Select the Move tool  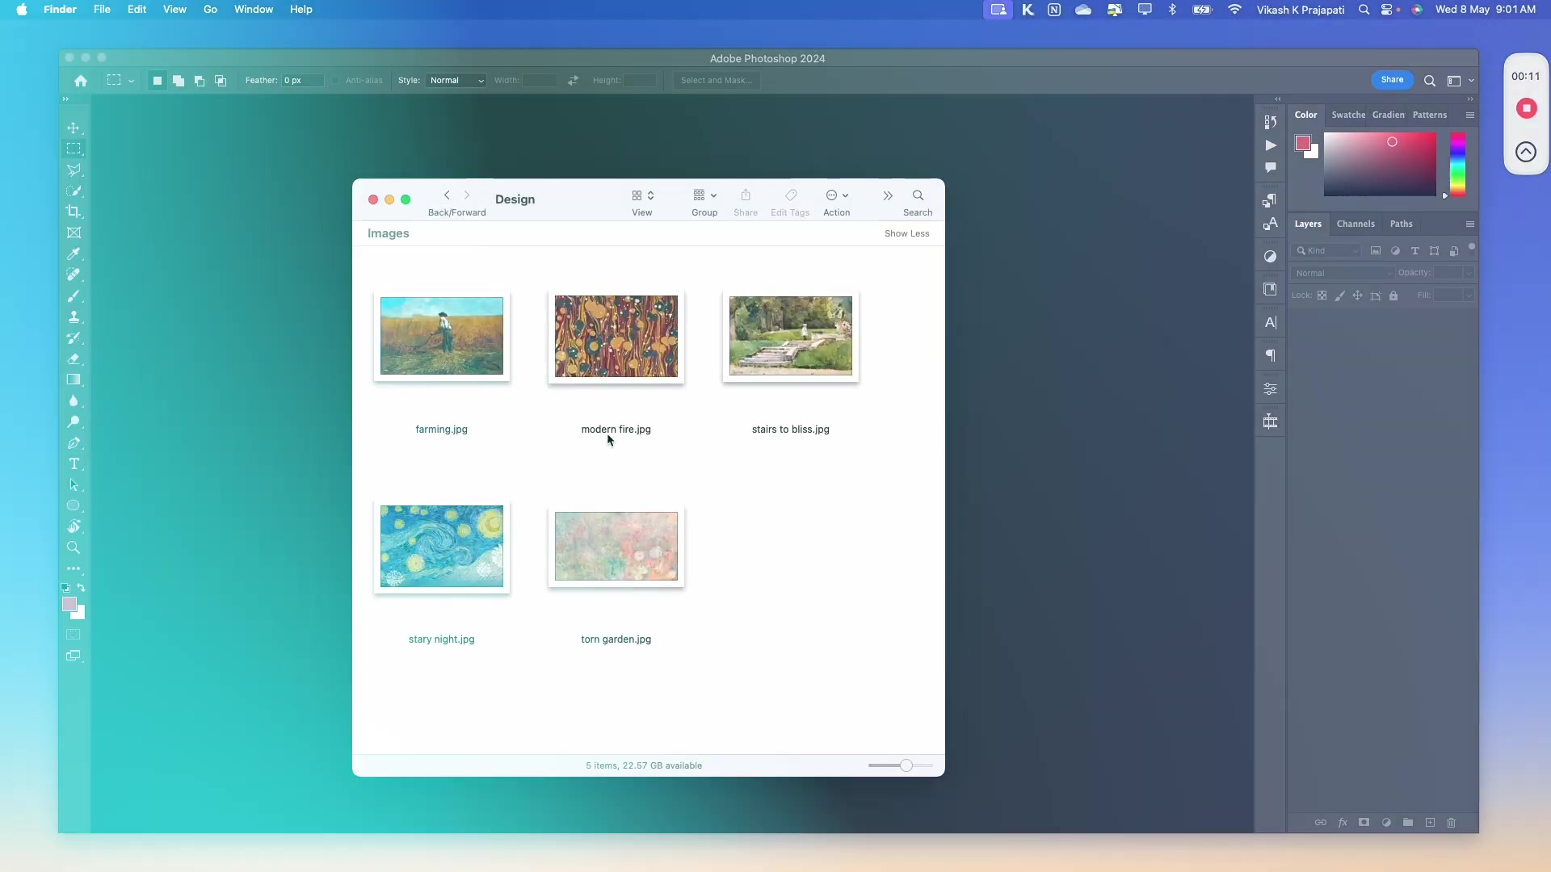[74, 128]
